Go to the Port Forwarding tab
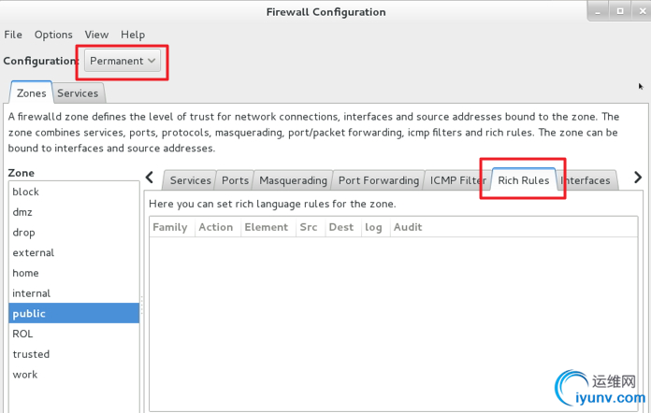Screen dimensions: 651x413 click(x=378, y=180)
